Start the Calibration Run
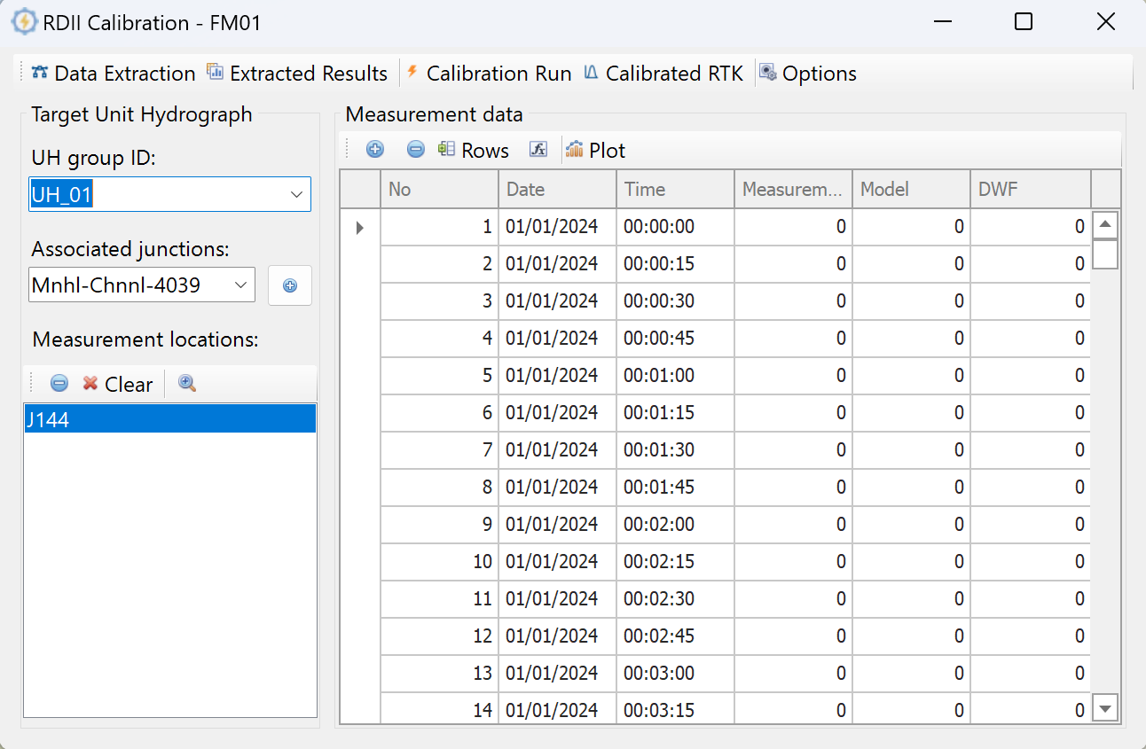The width and height of the screenshot is (1146, 749). pyautogui.click(x=489, y=74)
